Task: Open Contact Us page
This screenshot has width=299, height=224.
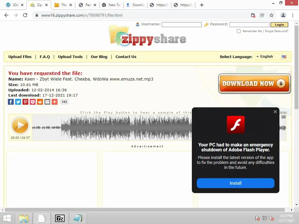Action: click(126, 57)
